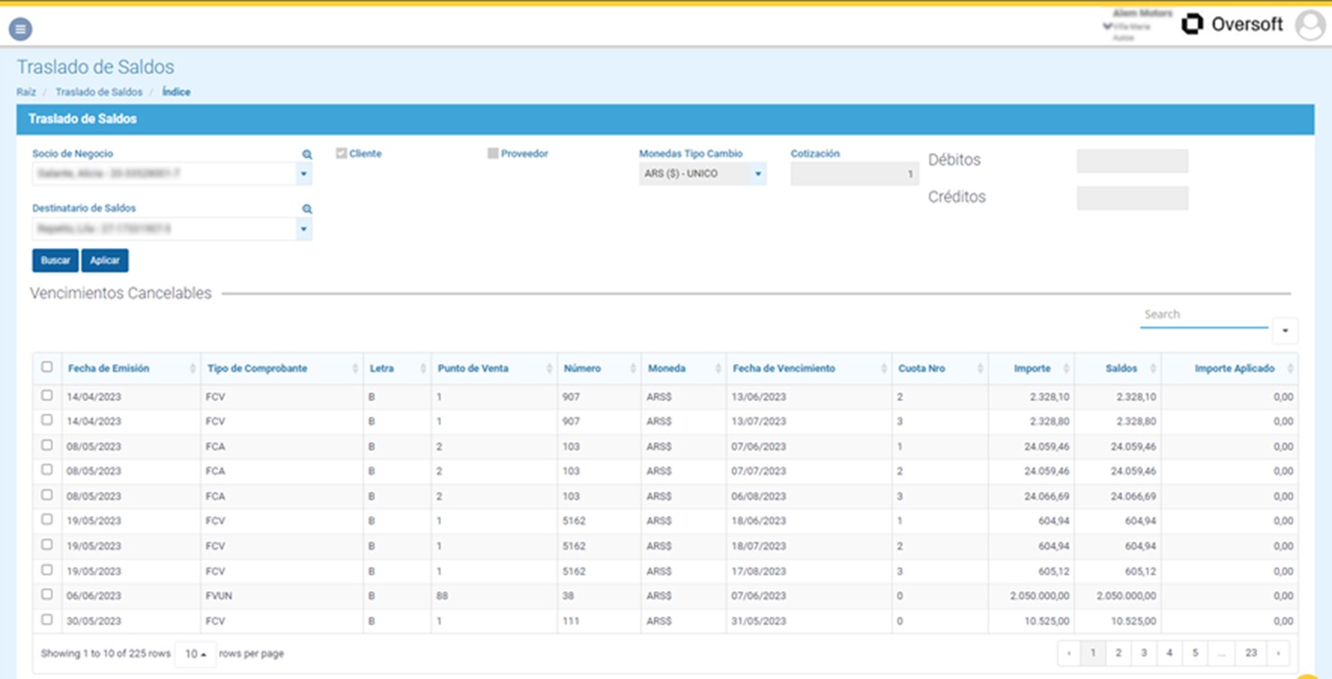Sort by Importe Aplicado column
The width and height of the screenshot is (1332, 679).
click(1229, 368)
